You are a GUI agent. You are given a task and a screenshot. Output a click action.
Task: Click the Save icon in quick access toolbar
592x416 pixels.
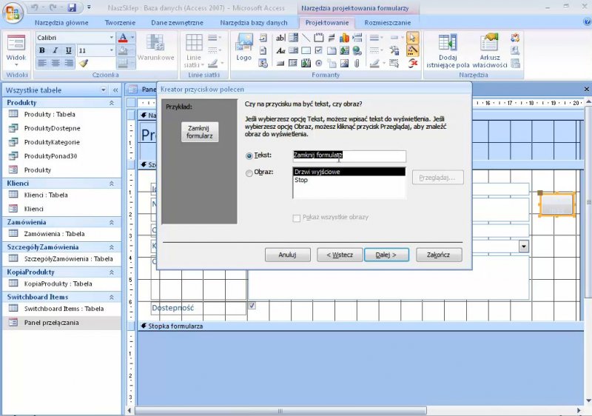tap(72, 8)
